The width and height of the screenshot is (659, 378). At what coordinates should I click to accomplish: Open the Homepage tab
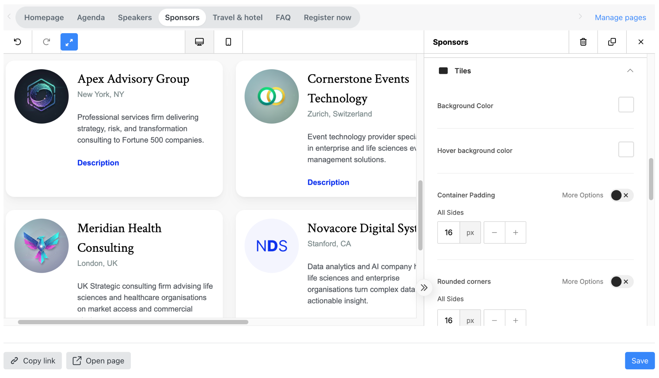pos(44,17)
